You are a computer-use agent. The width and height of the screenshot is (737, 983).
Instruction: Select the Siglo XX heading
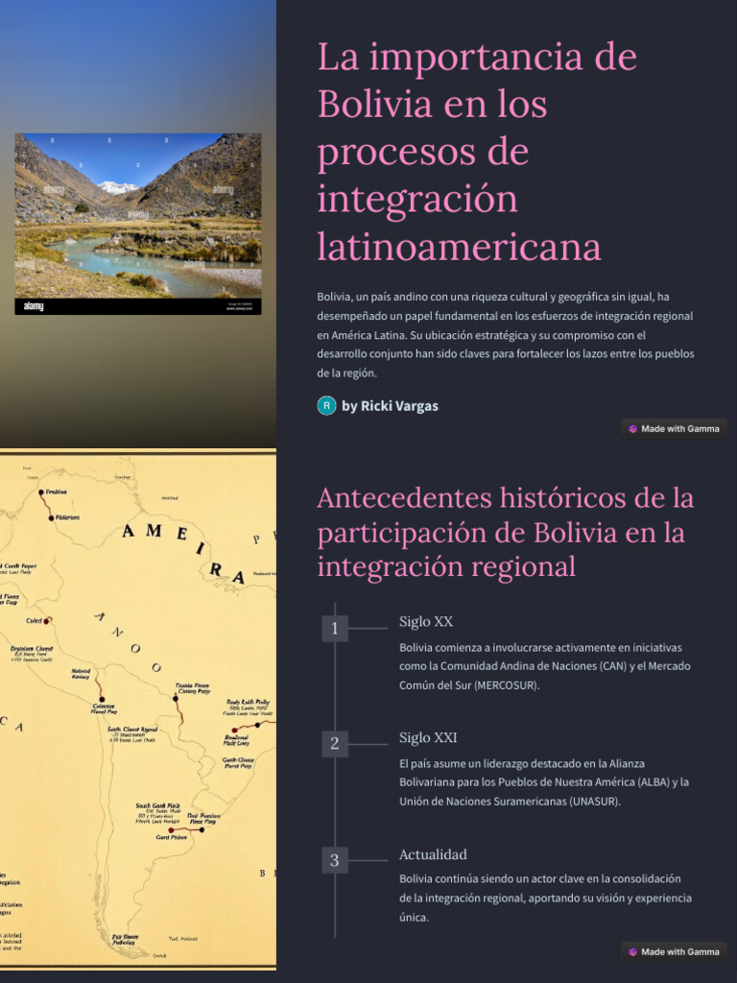coord(425,621)
